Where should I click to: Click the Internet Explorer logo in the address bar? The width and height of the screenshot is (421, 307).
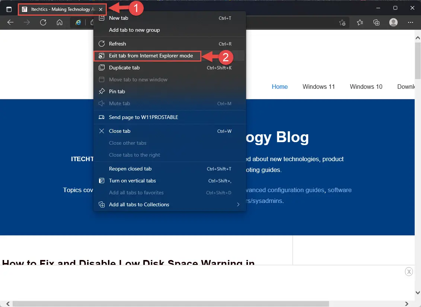pyautogui.click(x=78, y=22)
